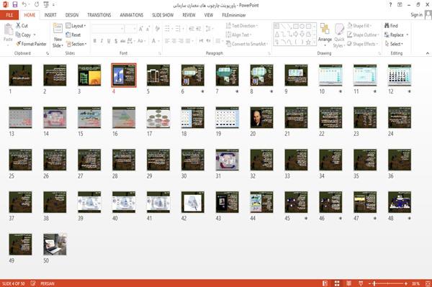Select slide 31 thumbnail
This screenshot has height=287, width=432.
(x=228, y=160)
